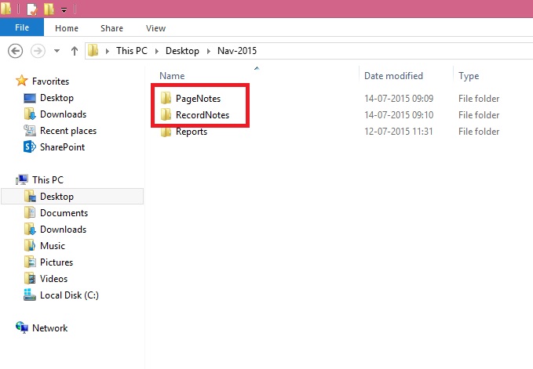Click the Pictures folder icon

tap(30, 262)
